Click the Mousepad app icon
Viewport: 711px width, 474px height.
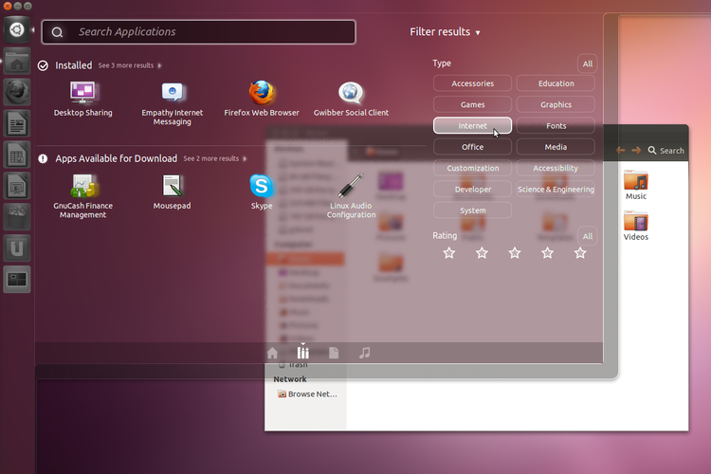(x=173, y=186)
